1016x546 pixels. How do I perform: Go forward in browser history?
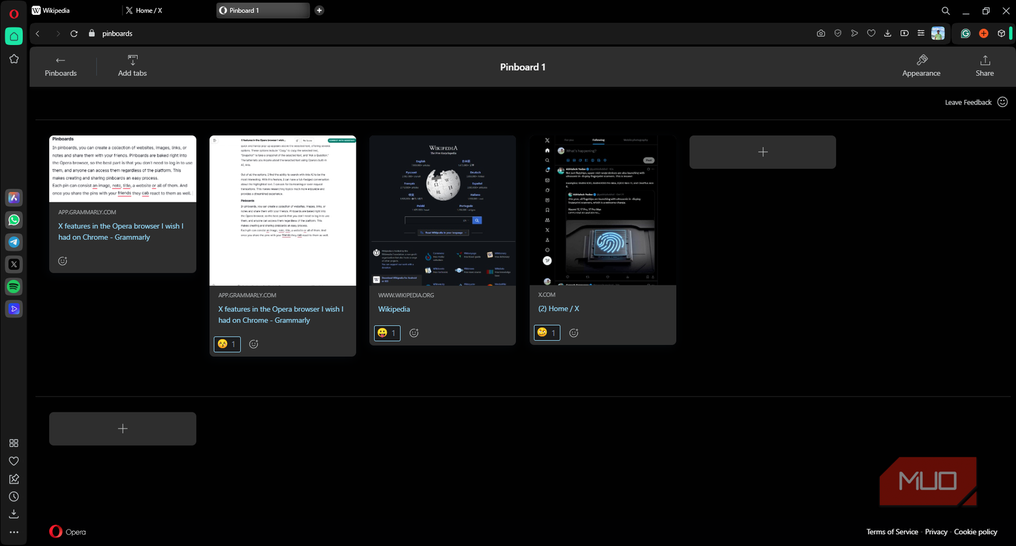(x=57, y=33)
